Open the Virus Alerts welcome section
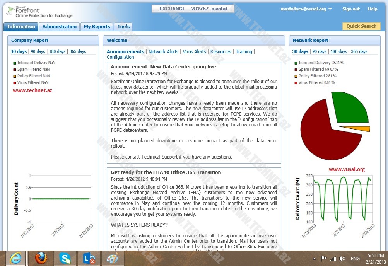 [x=194, y=52]
